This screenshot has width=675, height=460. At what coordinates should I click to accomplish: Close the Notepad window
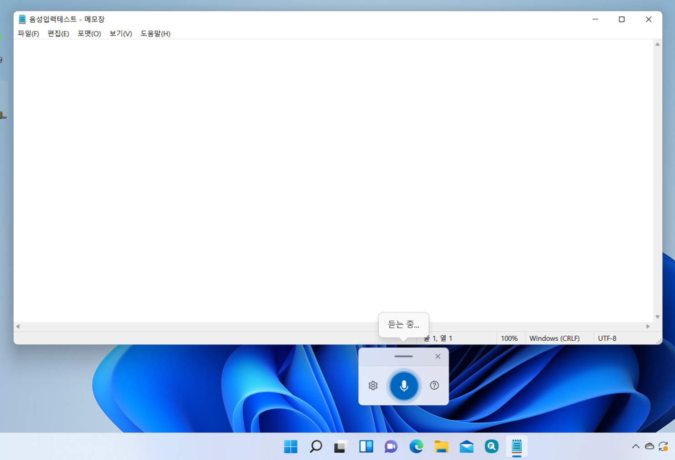(x=649, y=19)
